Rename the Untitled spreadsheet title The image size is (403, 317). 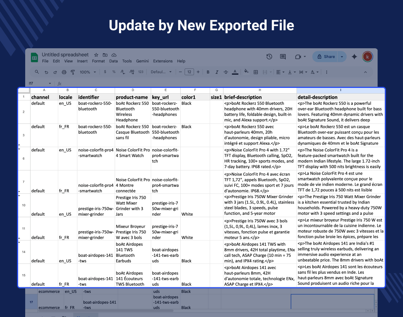tap(65, 54)
